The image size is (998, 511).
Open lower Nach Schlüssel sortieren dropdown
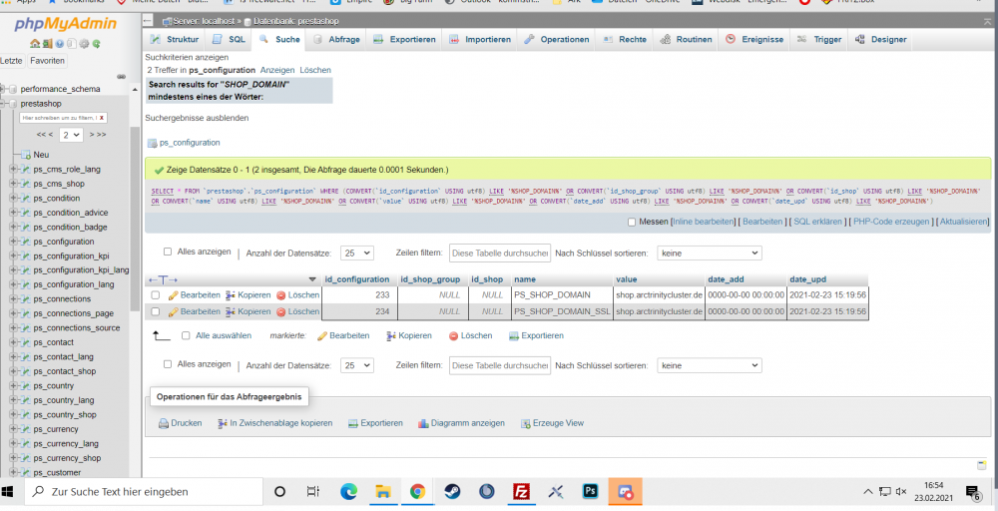click(x=709, y=366)
